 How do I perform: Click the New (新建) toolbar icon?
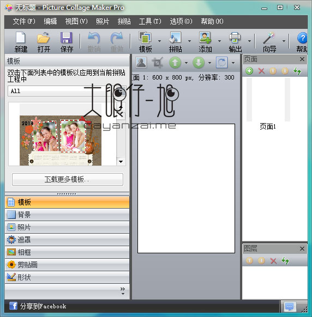(x=20, y=38)
